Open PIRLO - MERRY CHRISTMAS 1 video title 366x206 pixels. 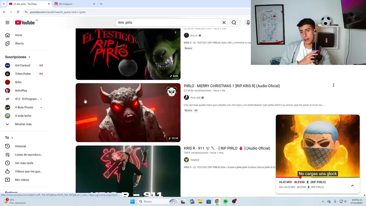point(232,86)
